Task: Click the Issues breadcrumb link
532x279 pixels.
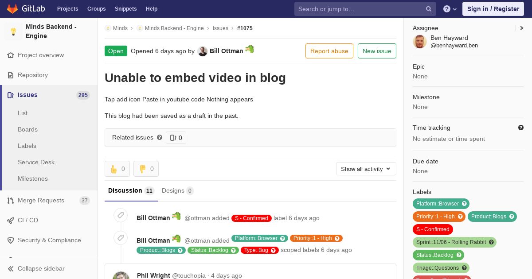Action: [220, 28]
